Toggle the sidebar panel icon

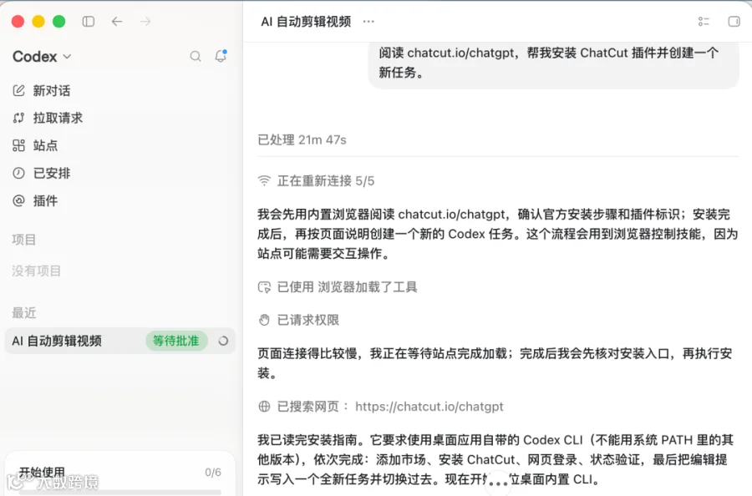click(x=89, y=22)
